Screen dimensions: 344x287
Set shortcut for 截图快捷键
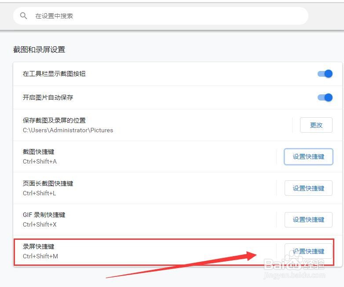click(x=308, y=157)
